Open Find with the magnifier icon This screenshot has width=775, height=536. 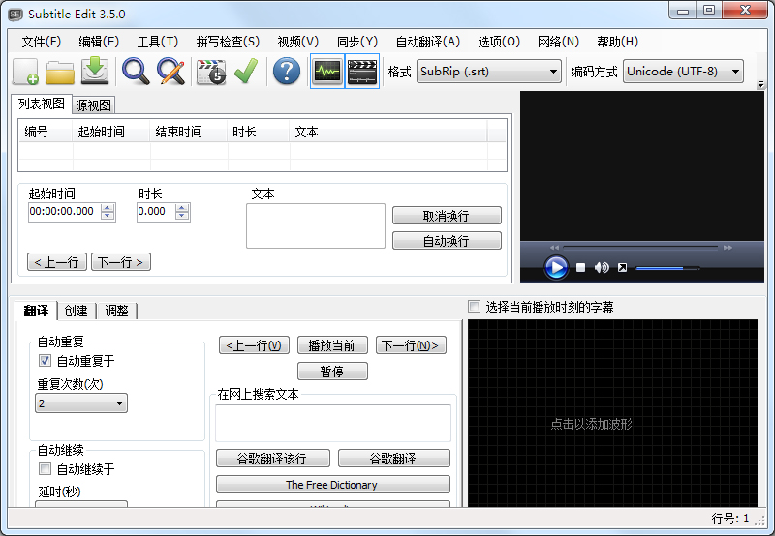coord(136,72)
